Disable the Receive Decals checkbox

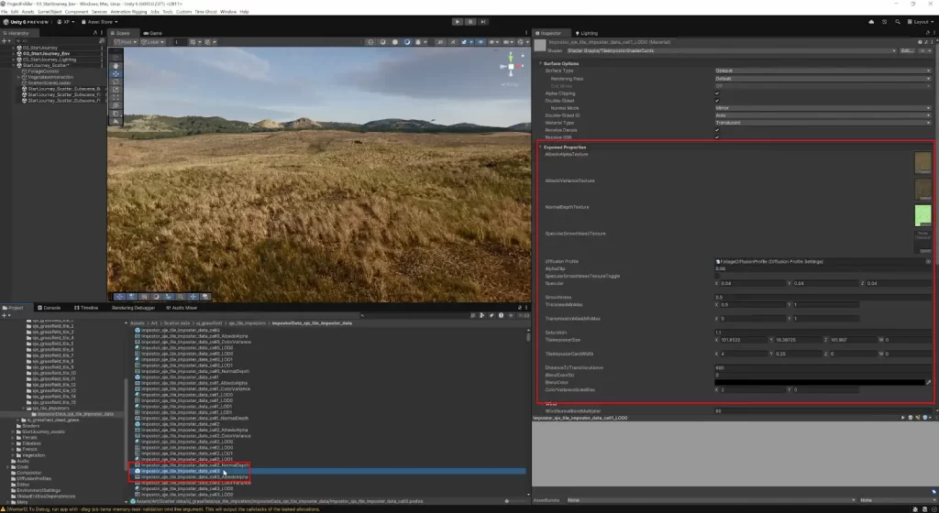pyautogui.click(x=717, y=130)
